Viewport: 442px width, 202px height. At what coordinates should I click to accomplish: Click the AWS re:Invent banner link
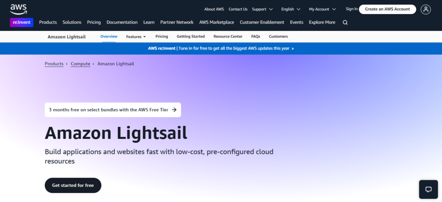point(221,48)
